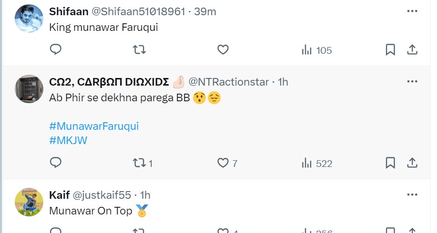Like the tweet with 7 likes
This screenshot has height=233, width=437.
coord(223,163)
